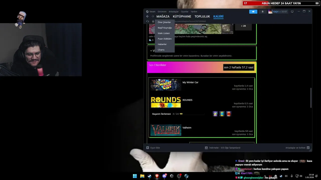Screen dimensions: 321x180
Task: Open the Valheim game thumbnail
Action: [166, 130]
